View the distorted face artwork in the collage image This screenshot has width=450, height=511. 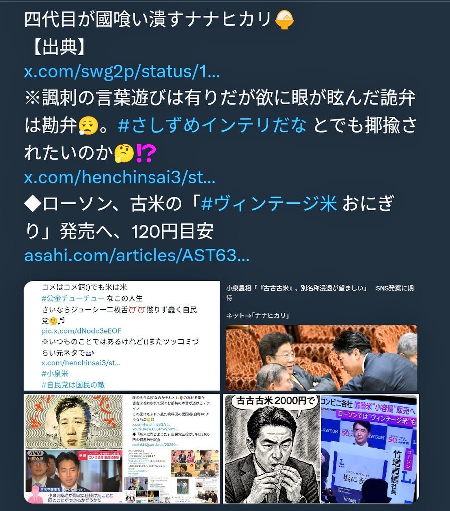74,421
